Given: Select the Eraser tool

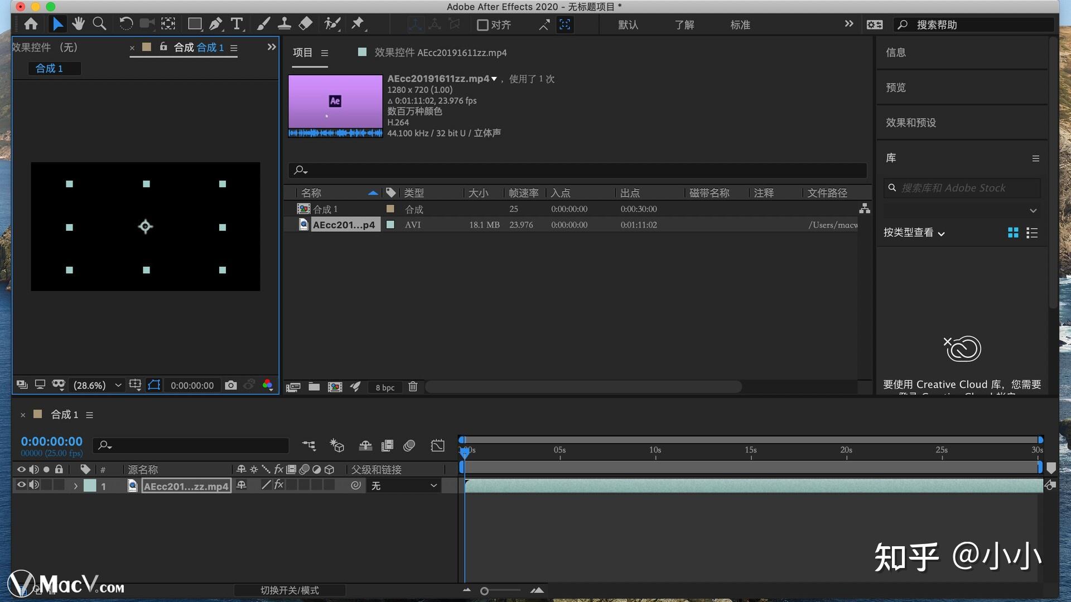Looking at the screenshot, I should (305, 24).
